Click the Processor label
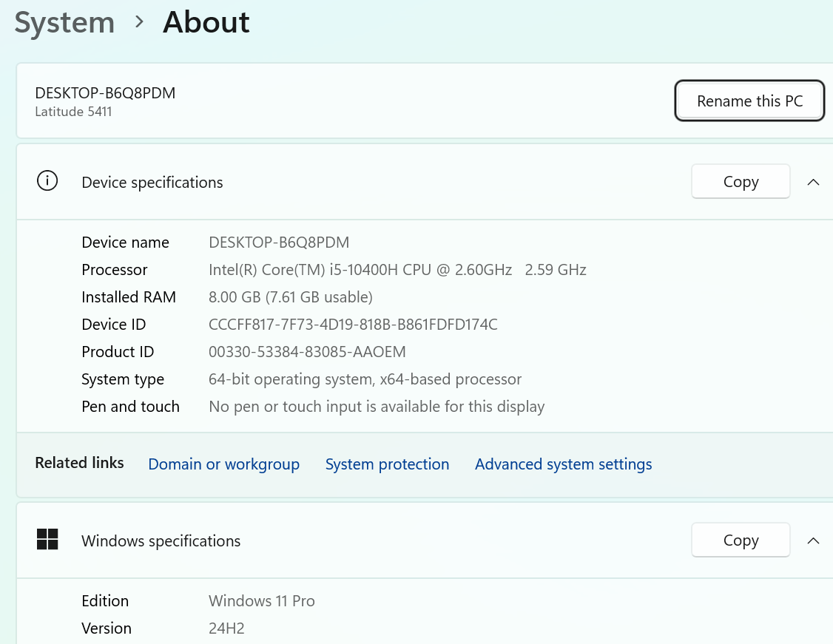 pos(114,270)
